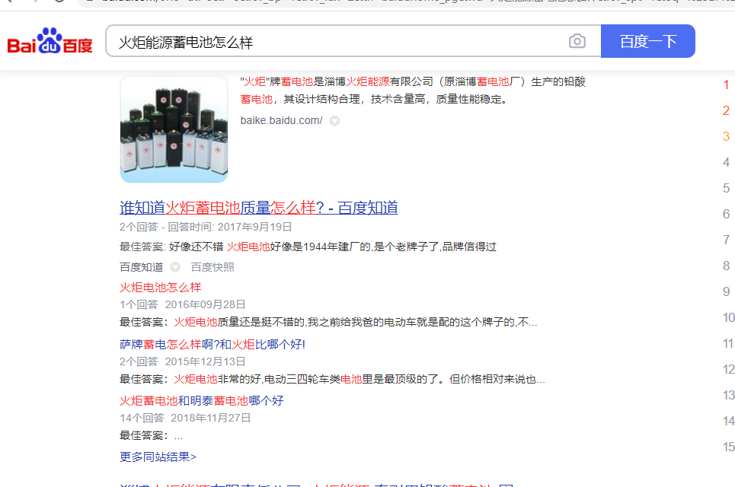The image size is (735, 487).
Task: Click 更多同站结果> link
Action: coord(158,457)
